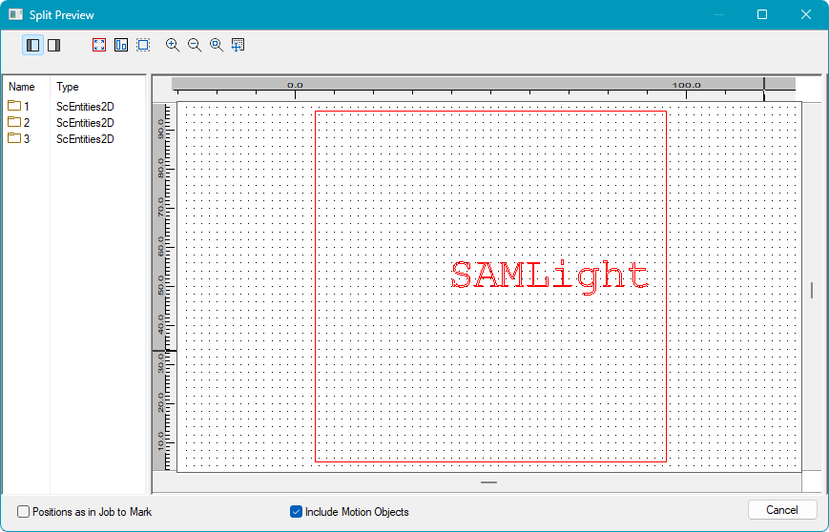Toggle the right panel layout icon
The height and width of the screenshot is (532, 829).
[54, 45]
